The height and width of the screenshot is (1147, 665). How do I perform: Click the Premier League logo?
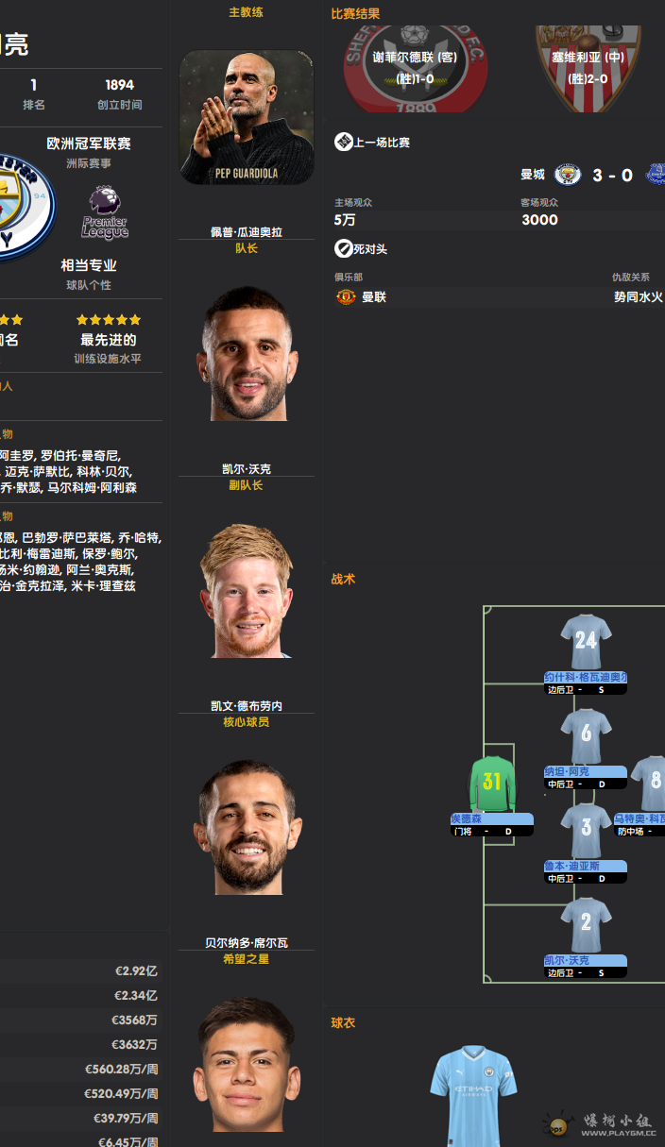point(105,212)
